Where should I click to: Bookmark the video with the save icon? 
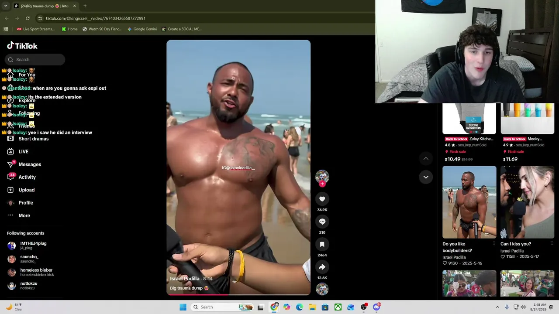click(322, 244)
